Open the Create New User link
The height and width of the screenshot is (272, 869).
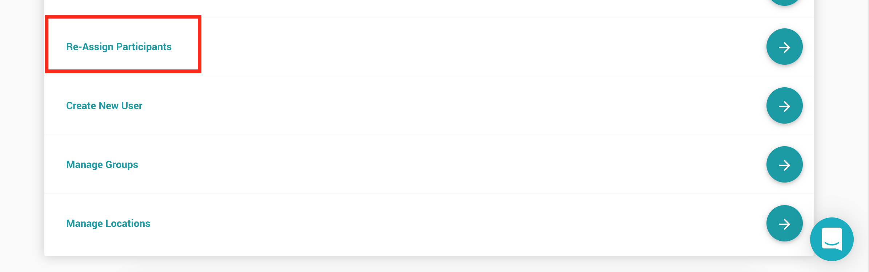point(104,106)
